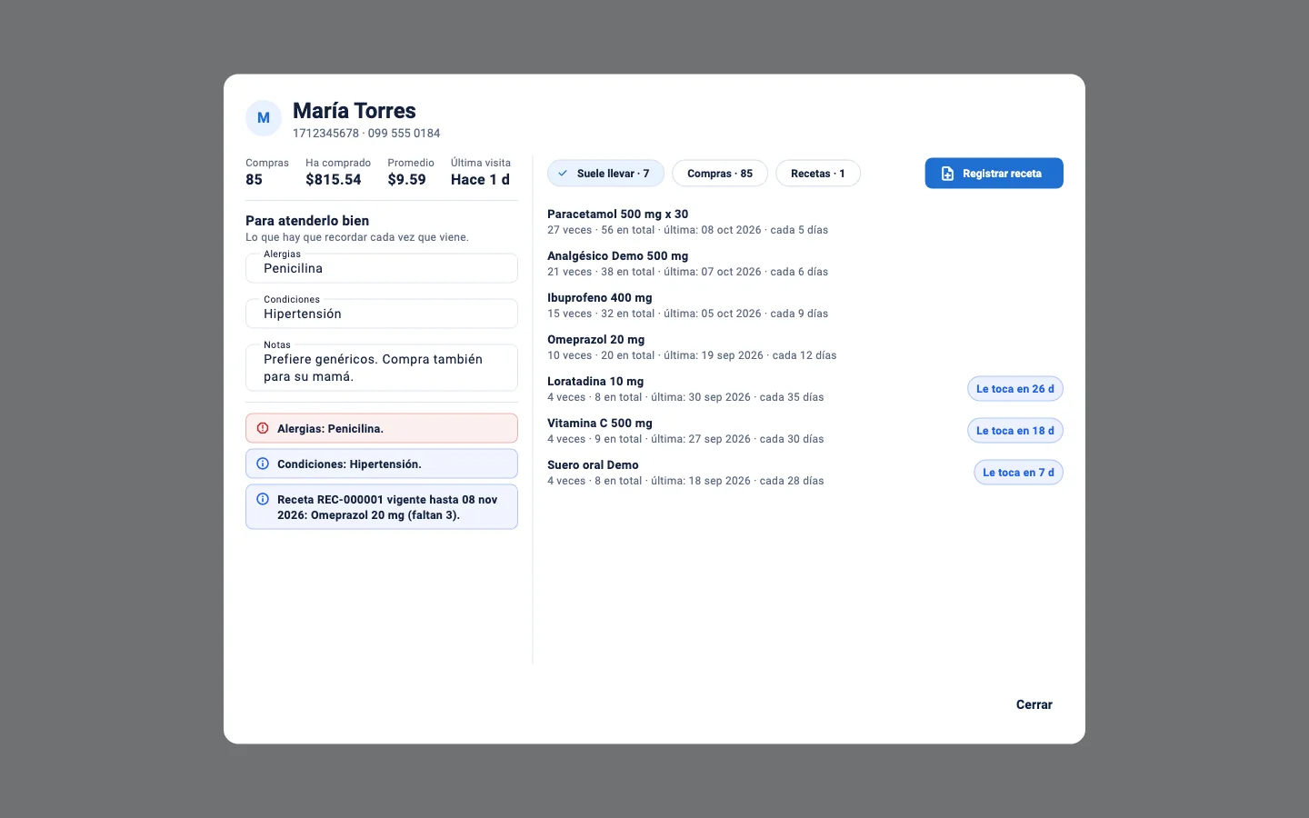
Task: Click the 'Le toca en 7 d' badge
Action: pyautogui.click(x=1018, y=473)
